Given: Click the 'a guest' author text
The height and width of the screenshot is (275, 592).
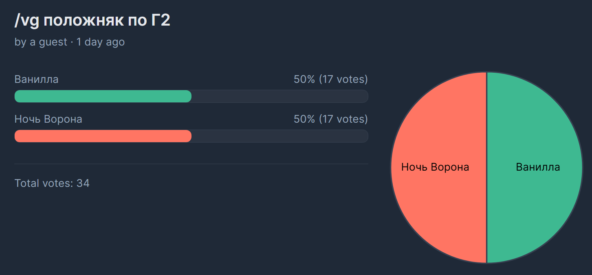Looking at the screenshot, I should click(48, 42).
